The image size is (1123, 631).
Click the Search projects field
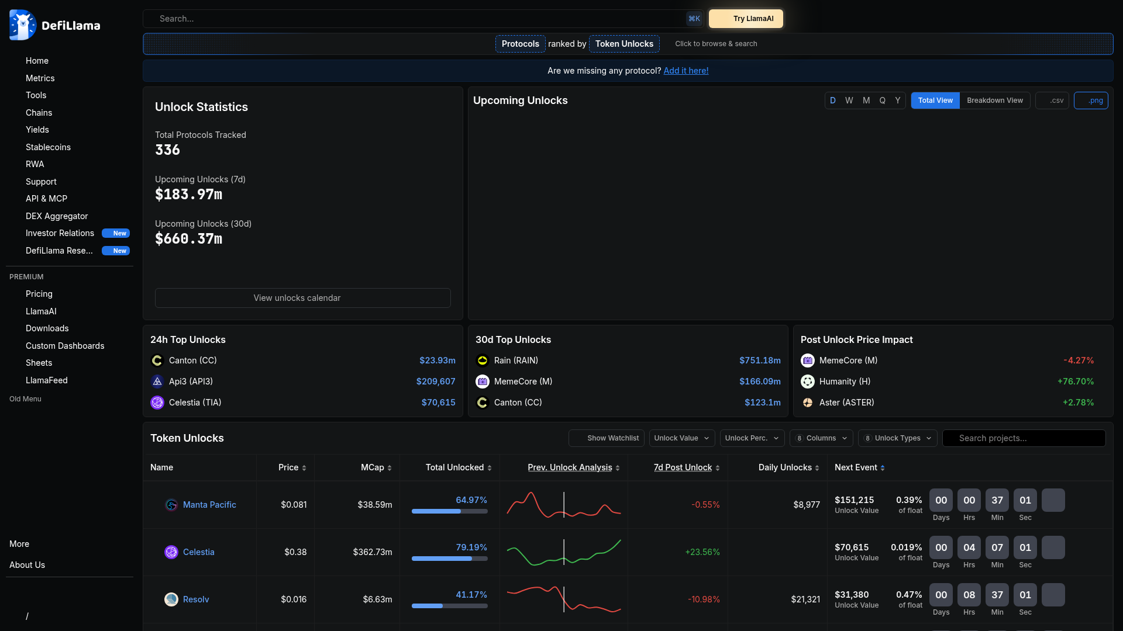[x=1024, y=438]
